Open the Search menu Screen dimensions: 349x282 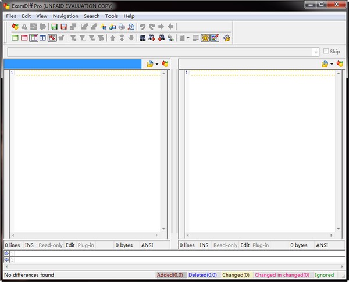[91, 16]
